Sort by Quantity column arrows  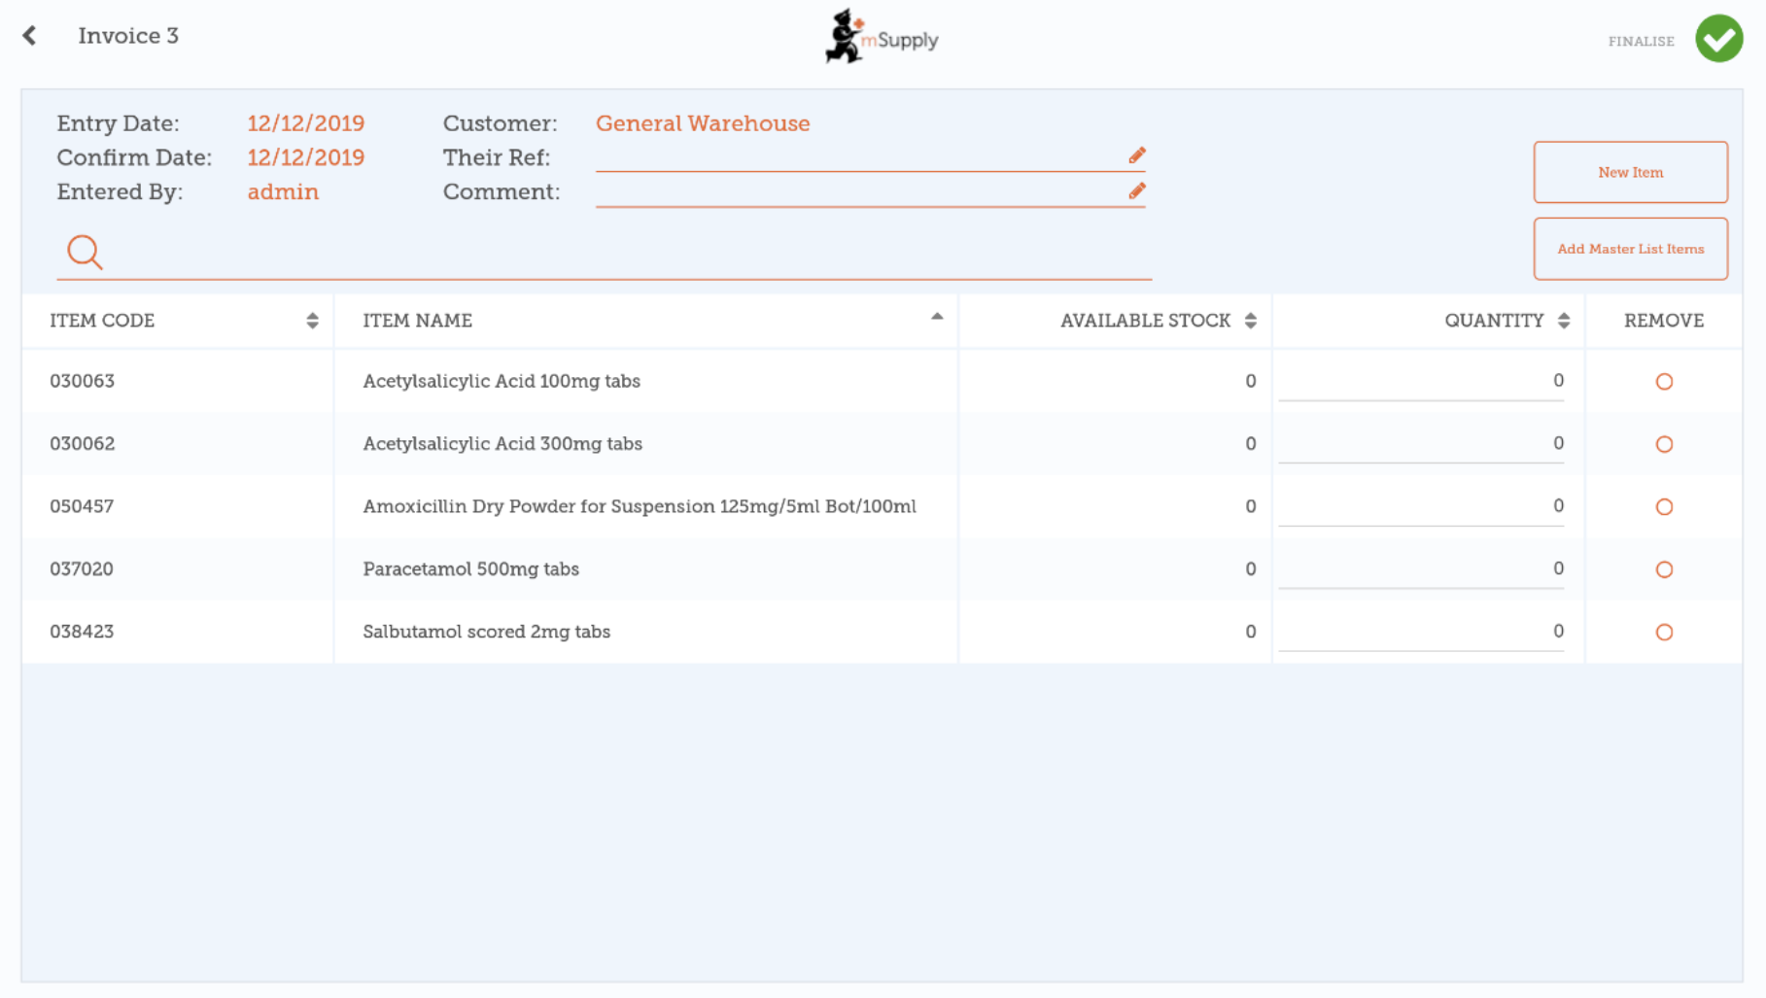coord(1563,321)
